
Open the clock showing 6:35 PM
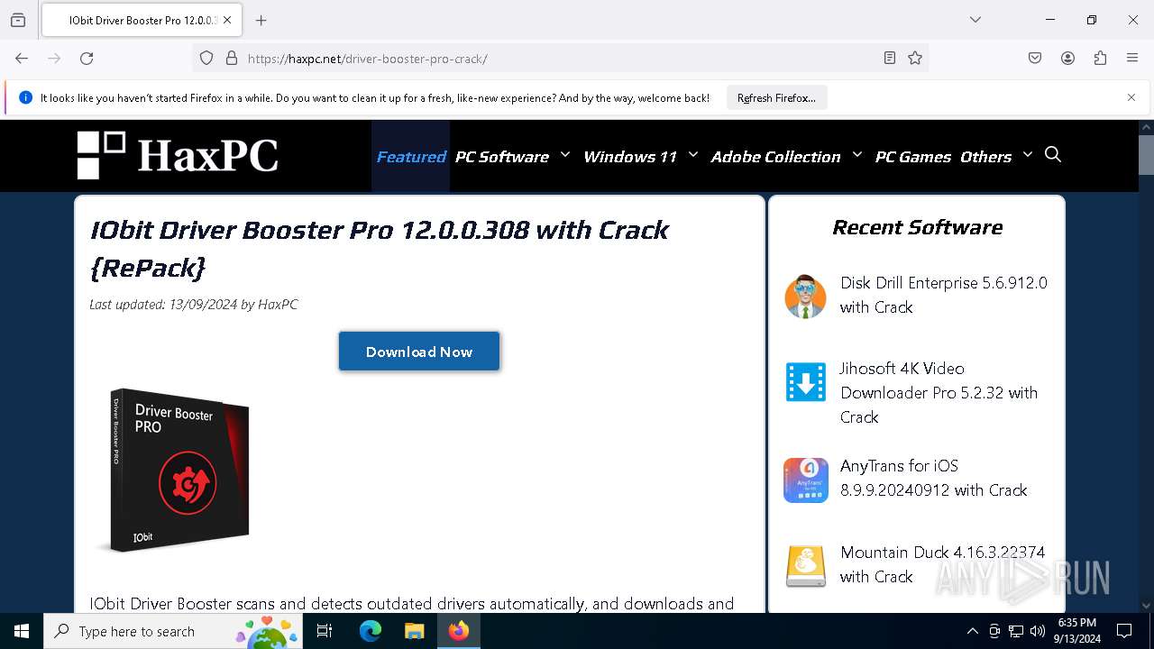[1077, 631]
